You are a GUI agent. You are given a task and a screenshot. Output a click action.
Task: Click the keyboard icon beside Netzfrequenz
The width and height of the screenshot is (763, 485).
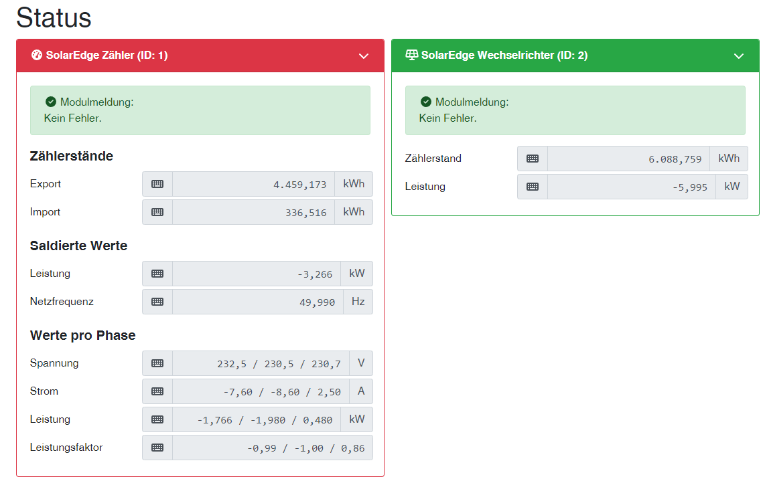tap(157, 302)
